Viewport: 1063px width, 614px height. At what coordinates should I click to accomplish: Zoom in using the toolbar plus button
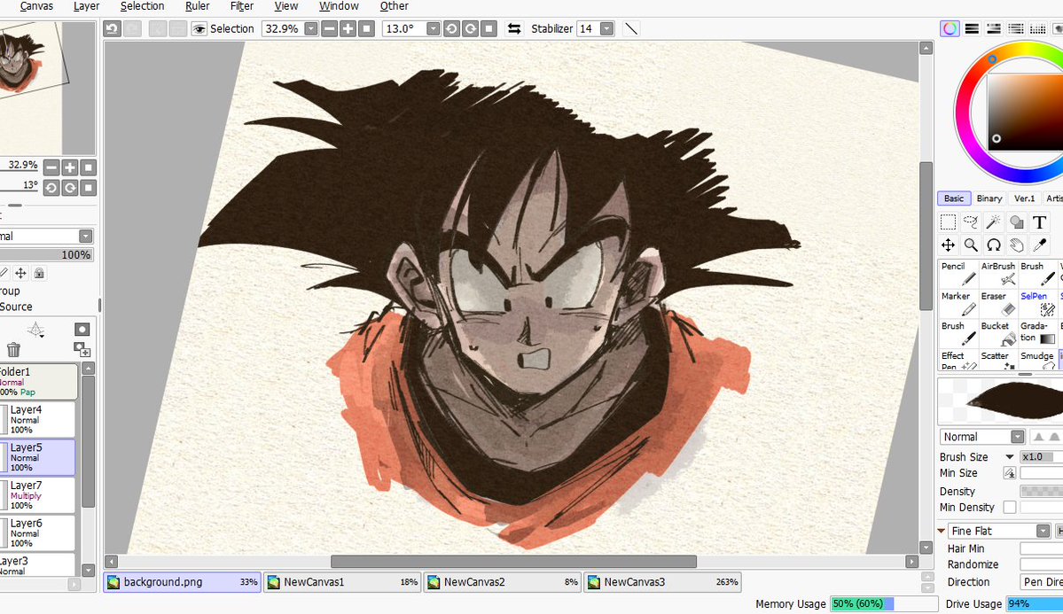point(348,28)
